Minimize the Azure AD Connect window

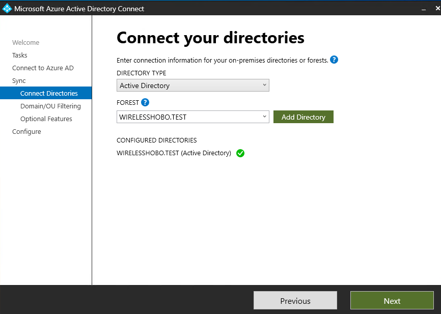422,9
